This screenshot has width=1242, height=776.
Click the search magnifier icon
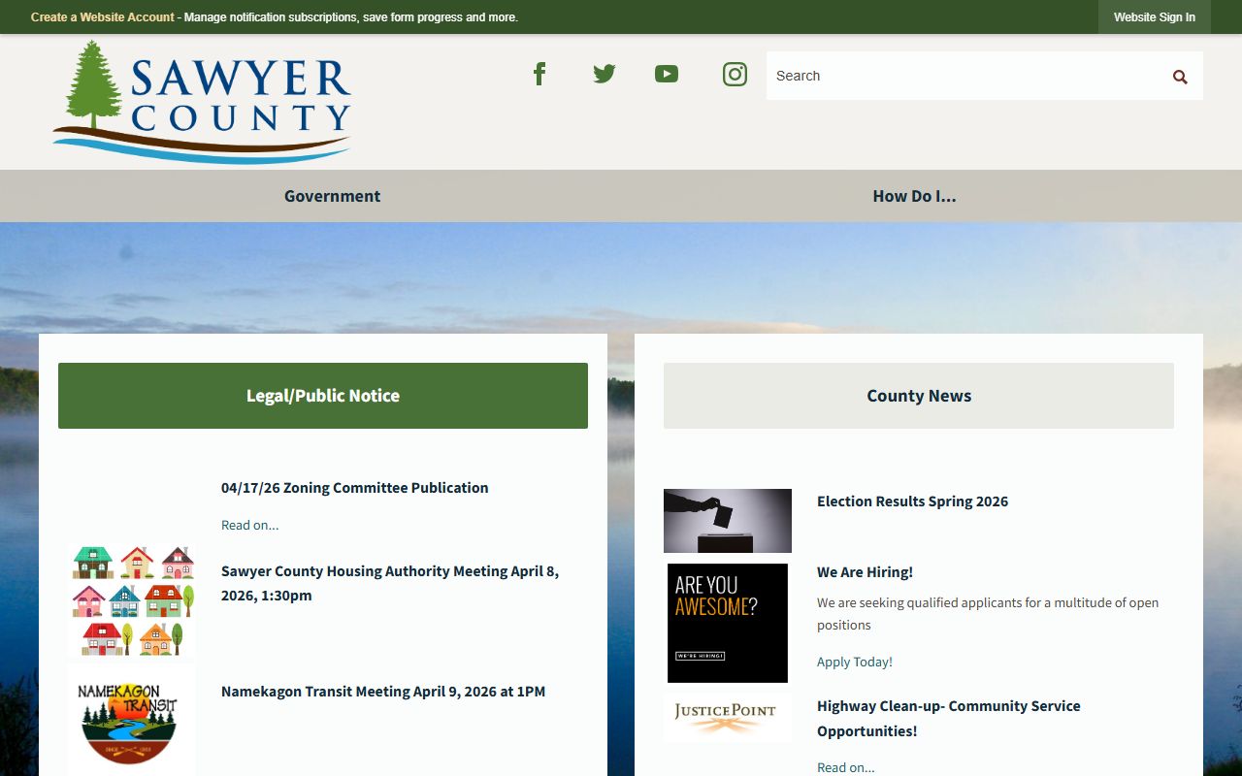click(x=1180, y=77)
